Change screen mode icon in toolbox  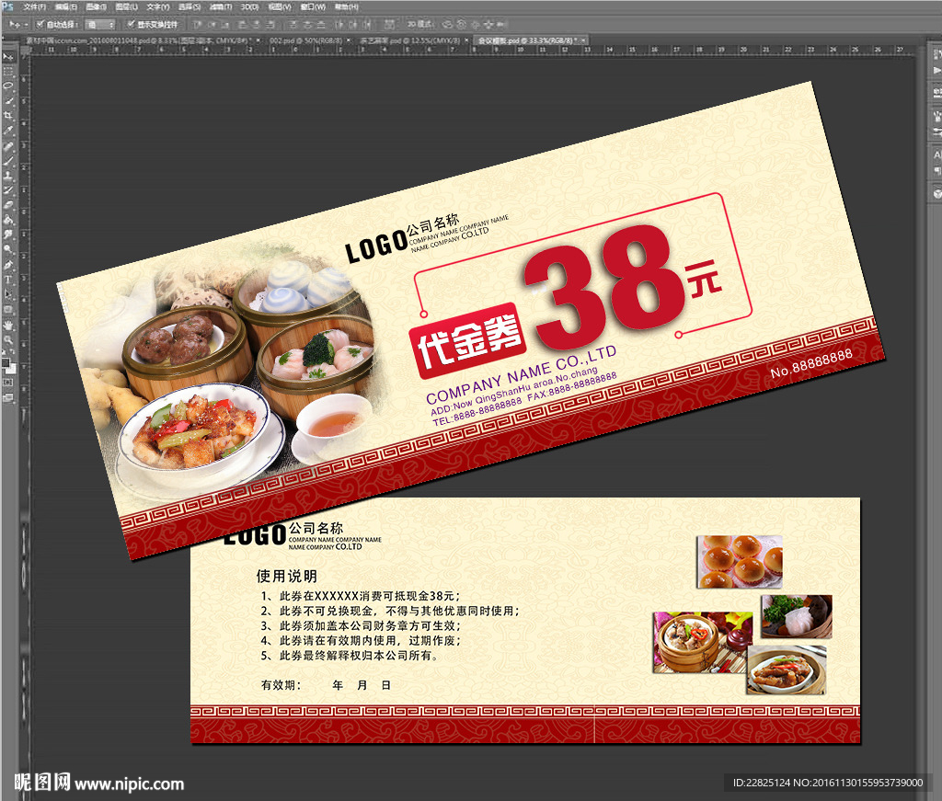pos(8,397)
